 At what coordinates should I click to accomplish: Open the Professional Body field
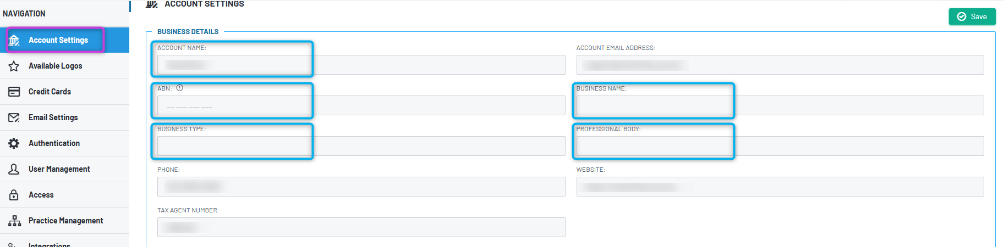[780, 146]
